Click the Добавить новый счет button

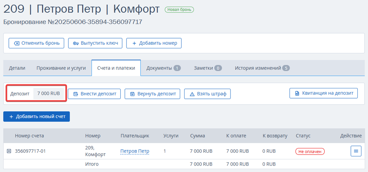point(36,116)
